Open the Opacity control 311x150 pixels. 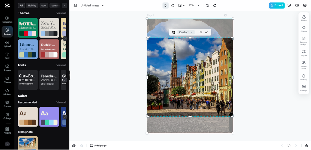point(304,77)
